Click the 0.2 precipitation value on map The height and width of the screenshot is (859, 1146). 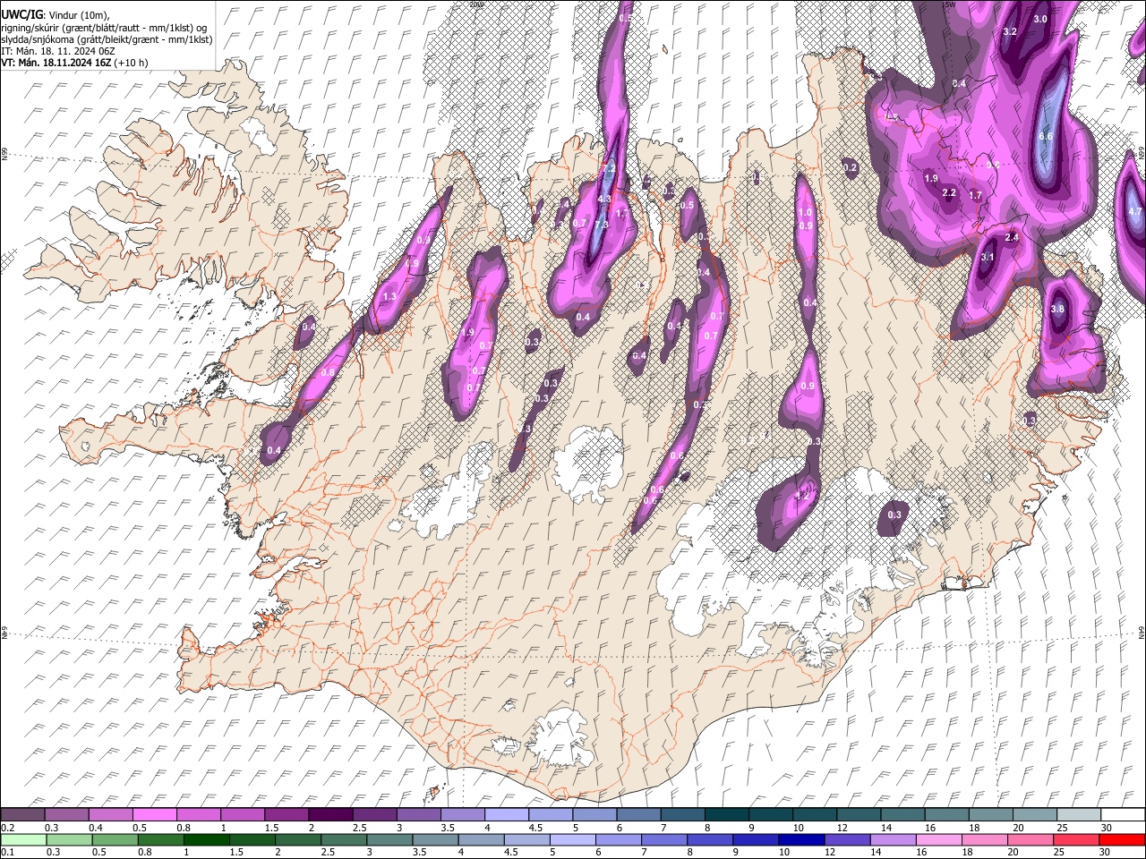[850, 167]
